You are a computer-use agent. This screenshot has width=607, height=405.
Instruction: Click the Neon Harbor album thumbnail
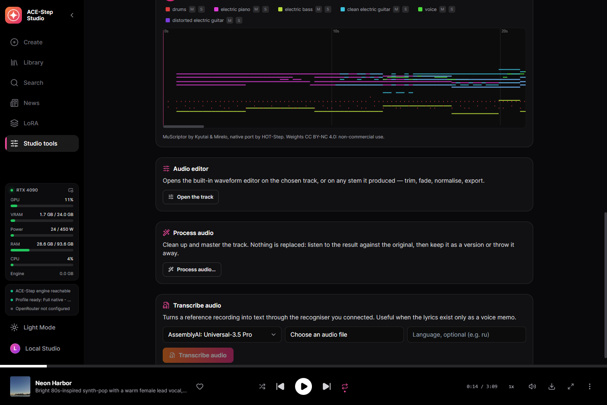(20, 386)
